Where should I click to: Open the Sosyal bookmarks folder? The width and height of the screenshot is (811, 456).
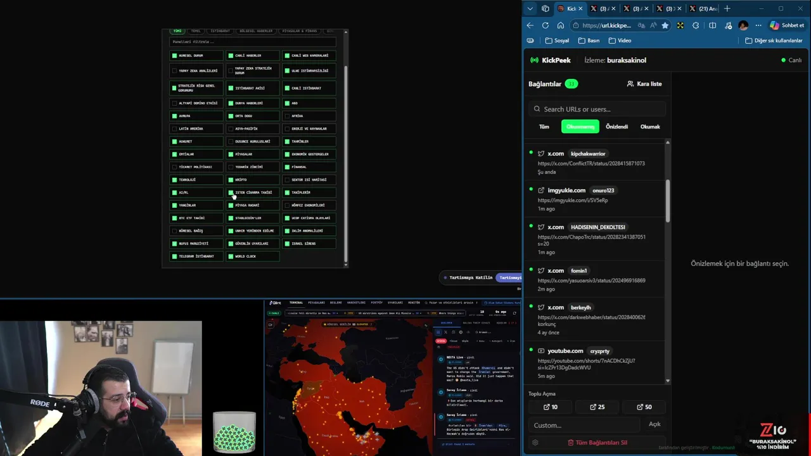point(557,41)
